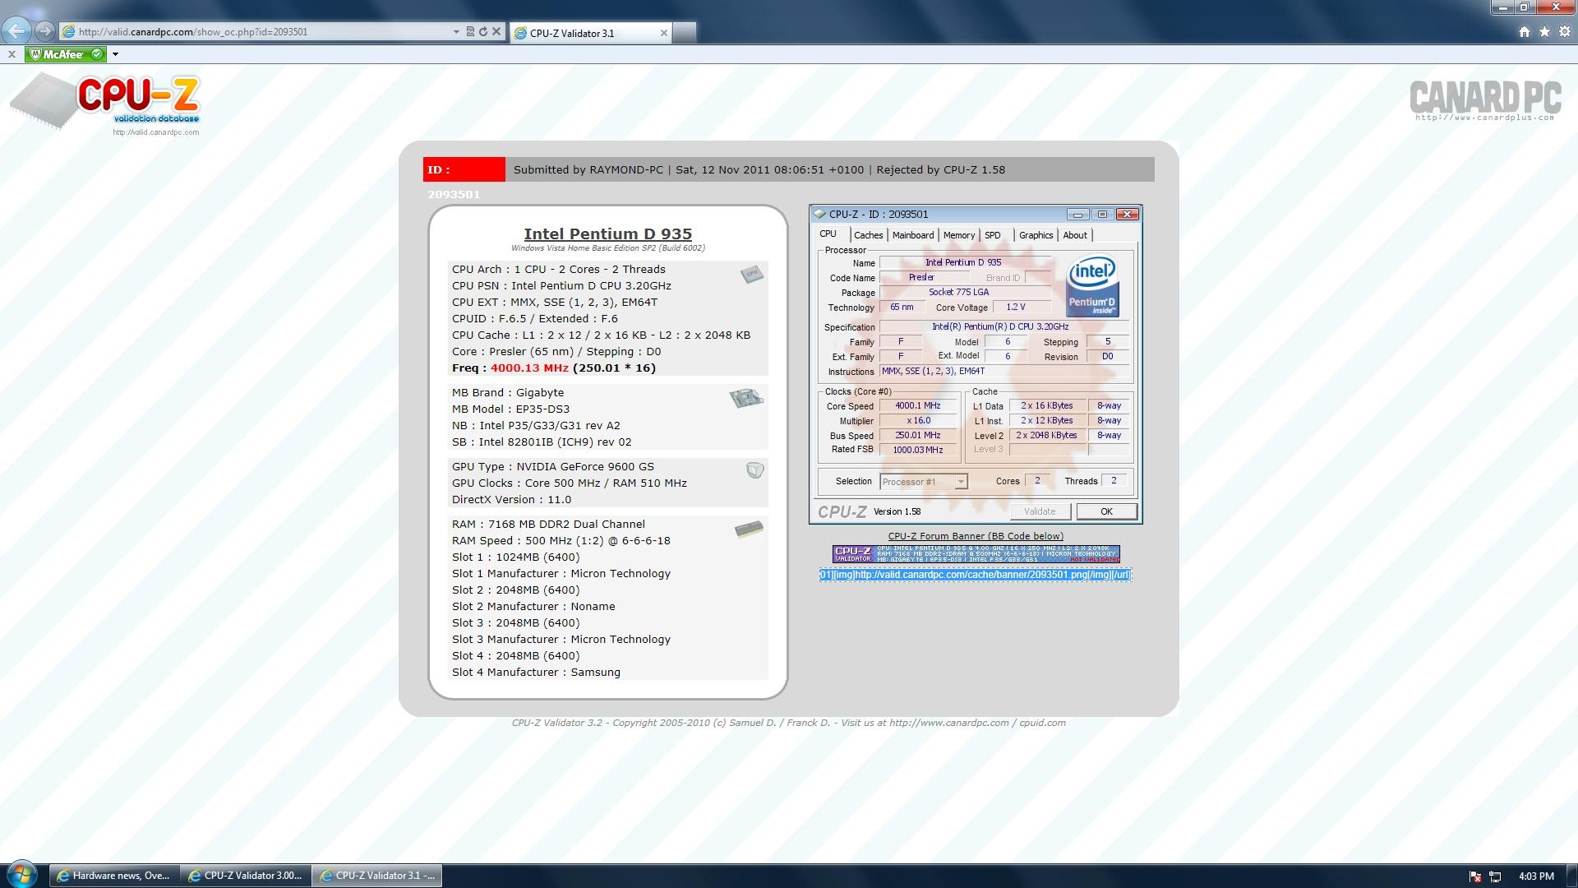Screen dimensions: 1578x888
Task: Click the Intel Pentium D inside logo
Action: (x=1091, y=285)
